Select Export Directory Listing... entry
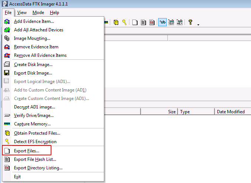The width and height of the screenshot is (251, 183). pyautogui.click(x=53, y=168)
